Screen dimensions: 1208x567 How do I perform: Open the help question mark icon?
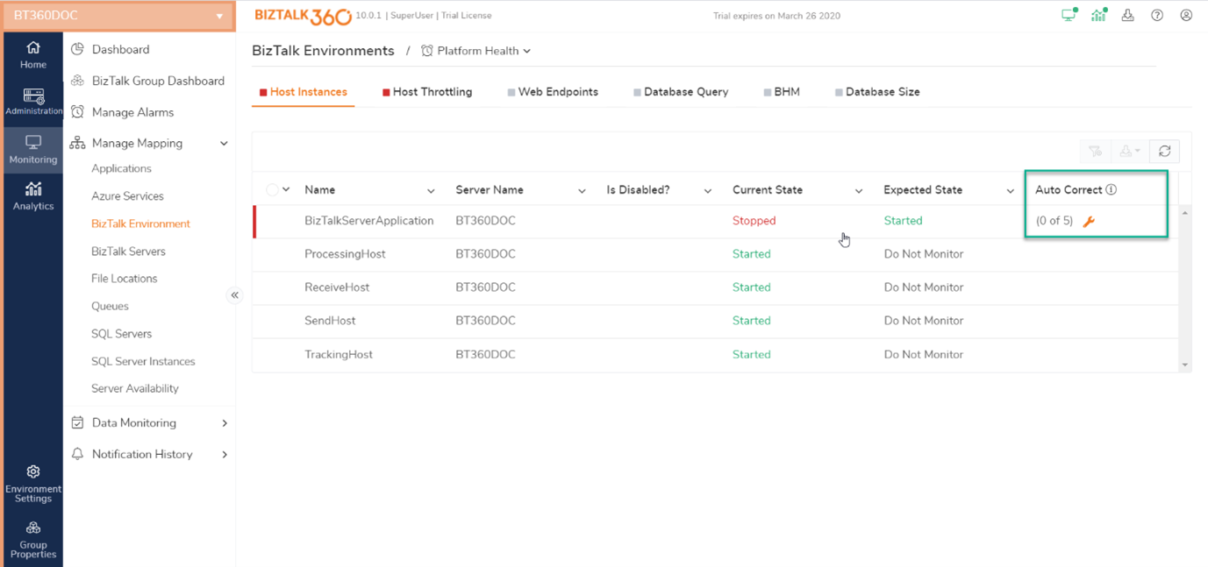tap(1157, 15)
